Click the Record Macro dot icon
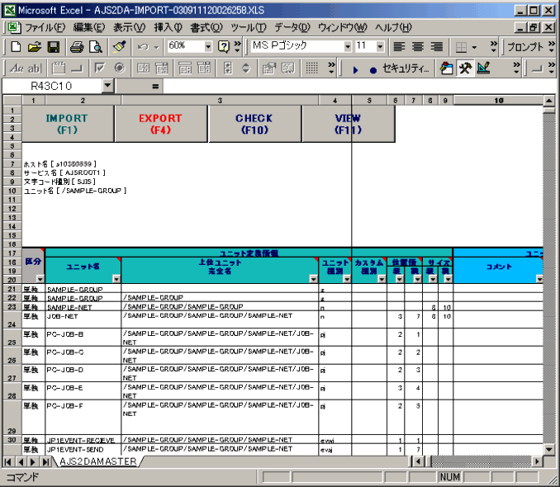The height and width of the screenshot is (487, 560). 373,70
